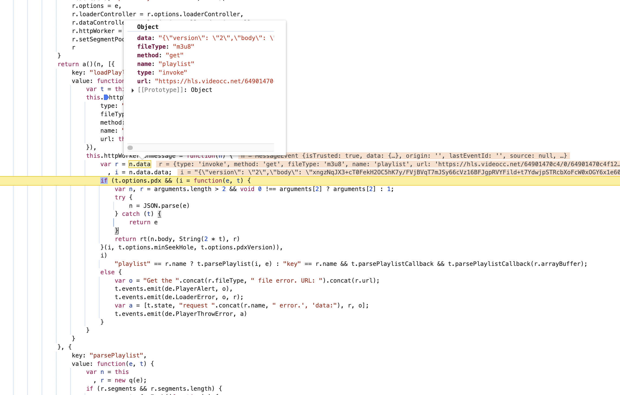This screenshot has width=620, height=395.
Task: Click JSON.parse(e) in the try block
Action: [166, 206]
